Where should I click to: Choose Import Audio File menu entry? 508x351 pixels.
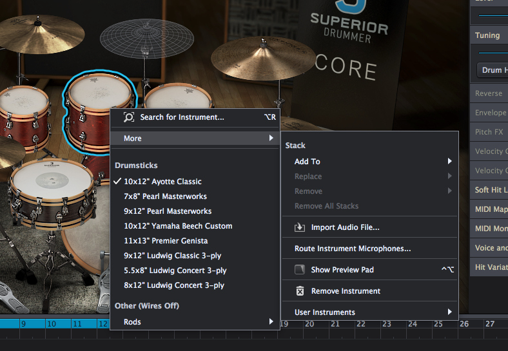click(x=369, y=227)
